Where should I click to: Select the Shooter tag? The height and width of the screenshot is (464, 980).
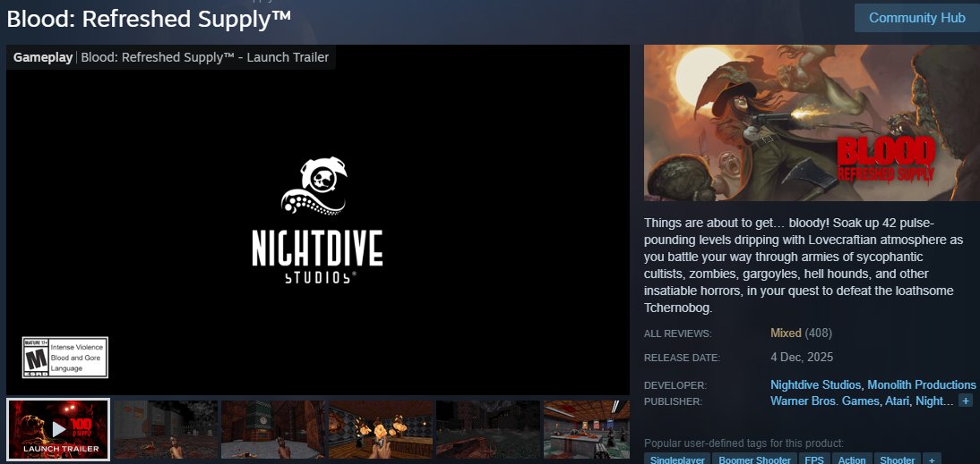pos(898,460)
